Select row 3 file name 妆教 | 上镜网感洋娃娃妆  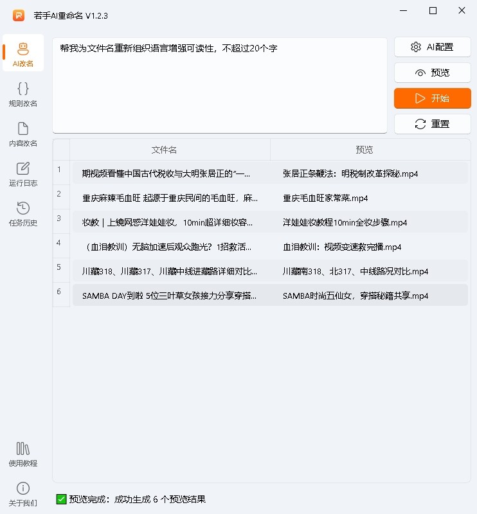(167, 222)
